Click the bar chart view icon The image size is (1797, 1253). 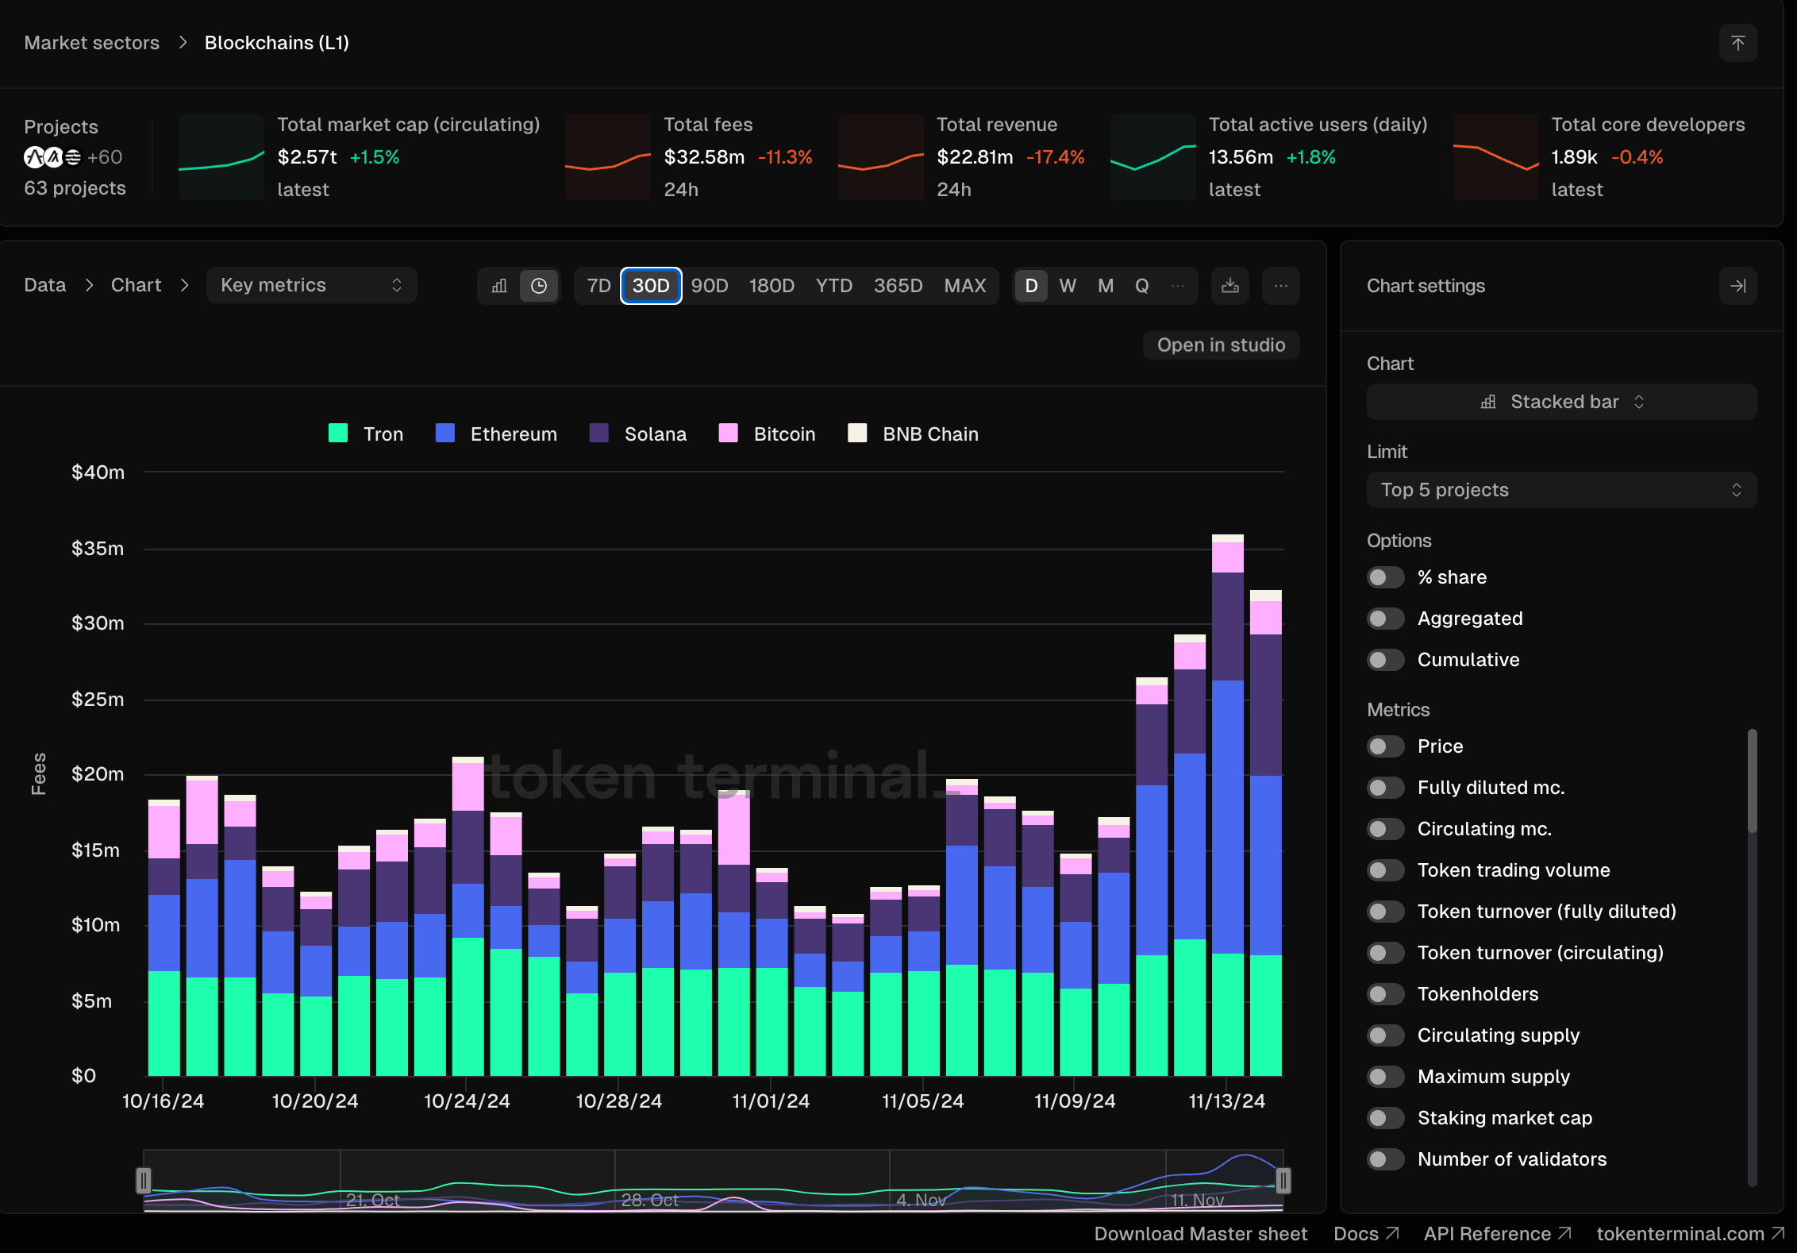click(499, 286)
